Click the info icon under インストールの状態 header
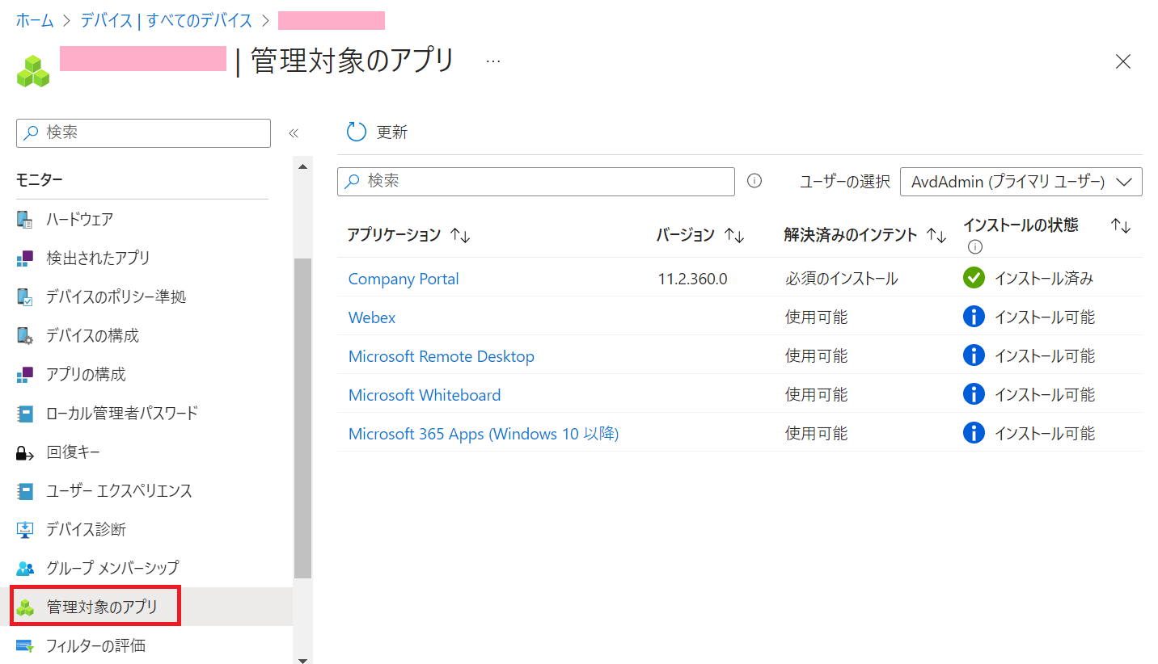 (975, 246)
